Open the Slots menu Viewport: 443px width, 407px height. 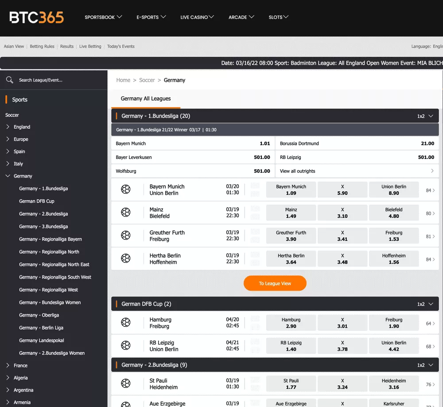[x=278, y=17]
